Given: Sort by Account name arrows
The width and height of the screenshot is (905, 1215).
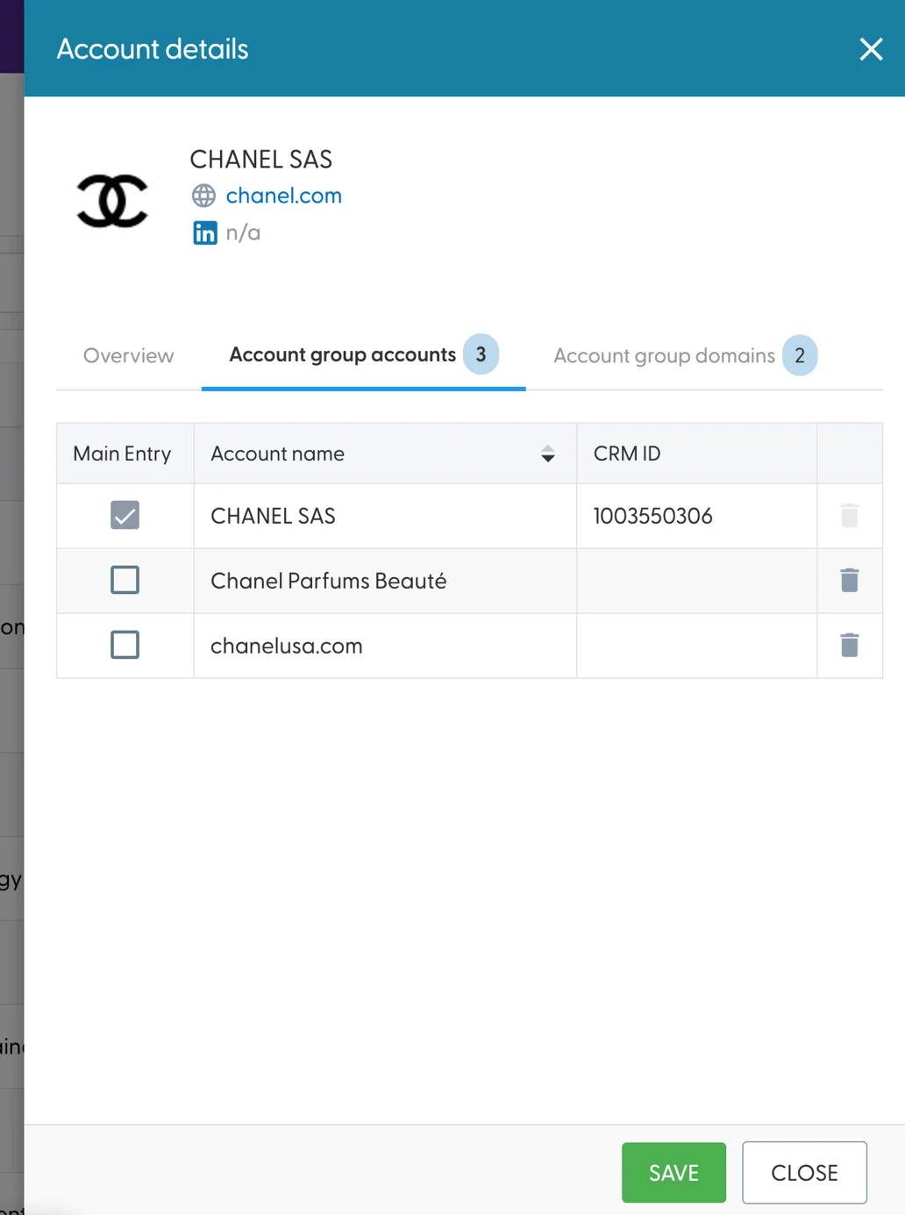Looking at the screenshot, I should click(548, 454).
